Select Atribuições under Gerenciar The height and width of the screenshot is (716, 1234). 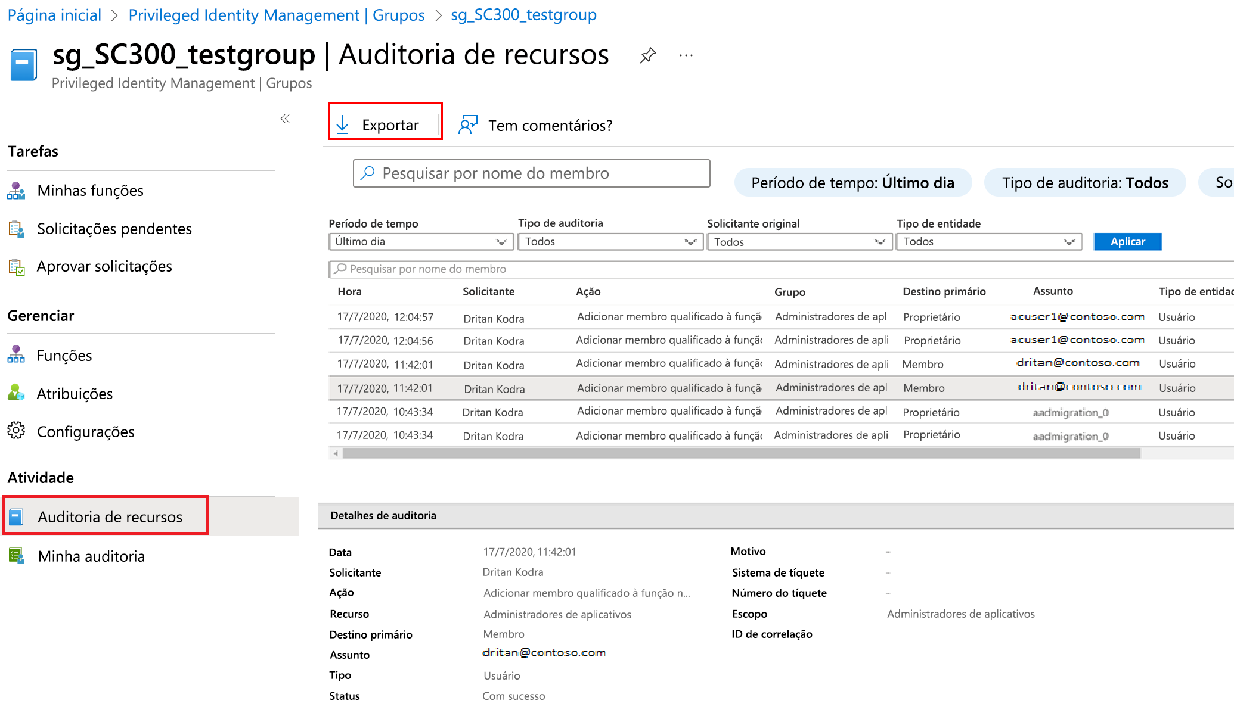coord(75,394)
